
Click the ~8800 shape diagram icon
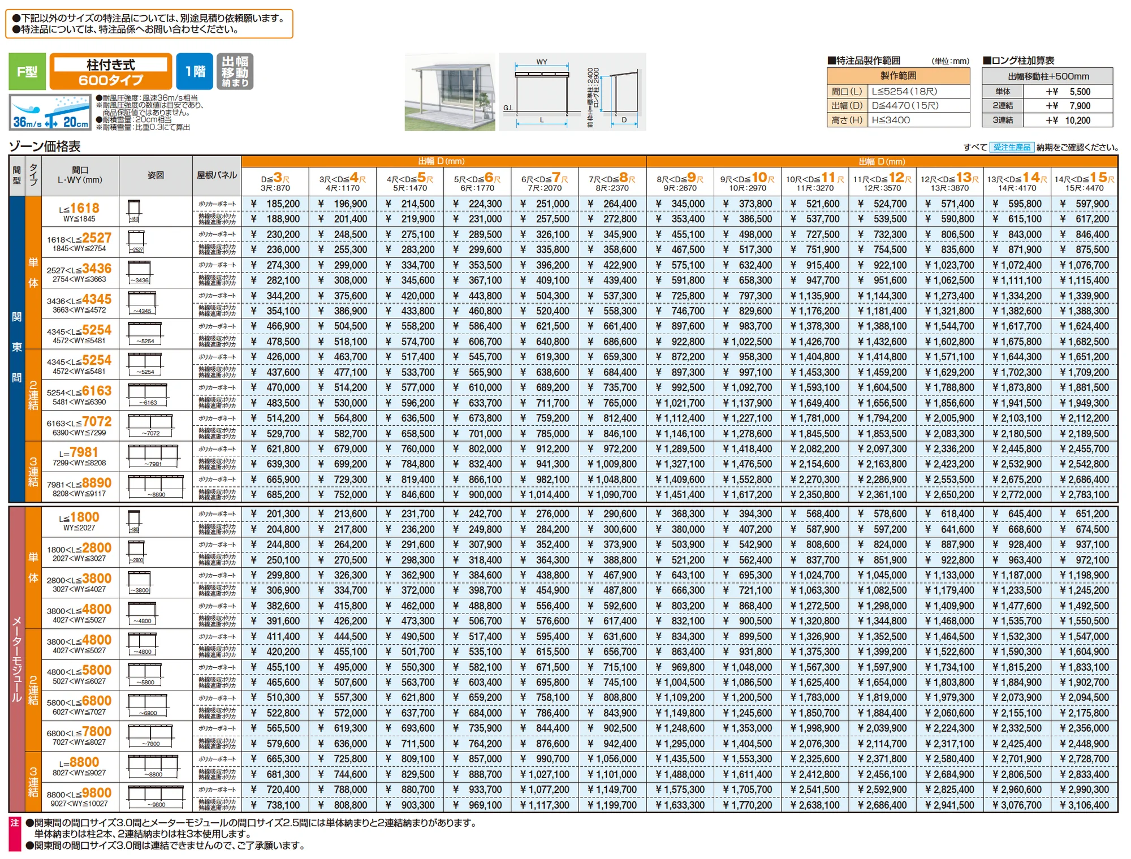(153, 766)
